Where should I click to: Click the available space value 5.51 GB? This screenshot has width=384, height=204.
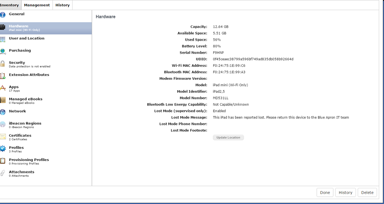[x=219, y=33]
